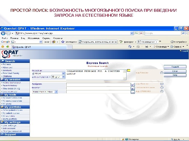Open the View (Вид) menu

(23, 38)
